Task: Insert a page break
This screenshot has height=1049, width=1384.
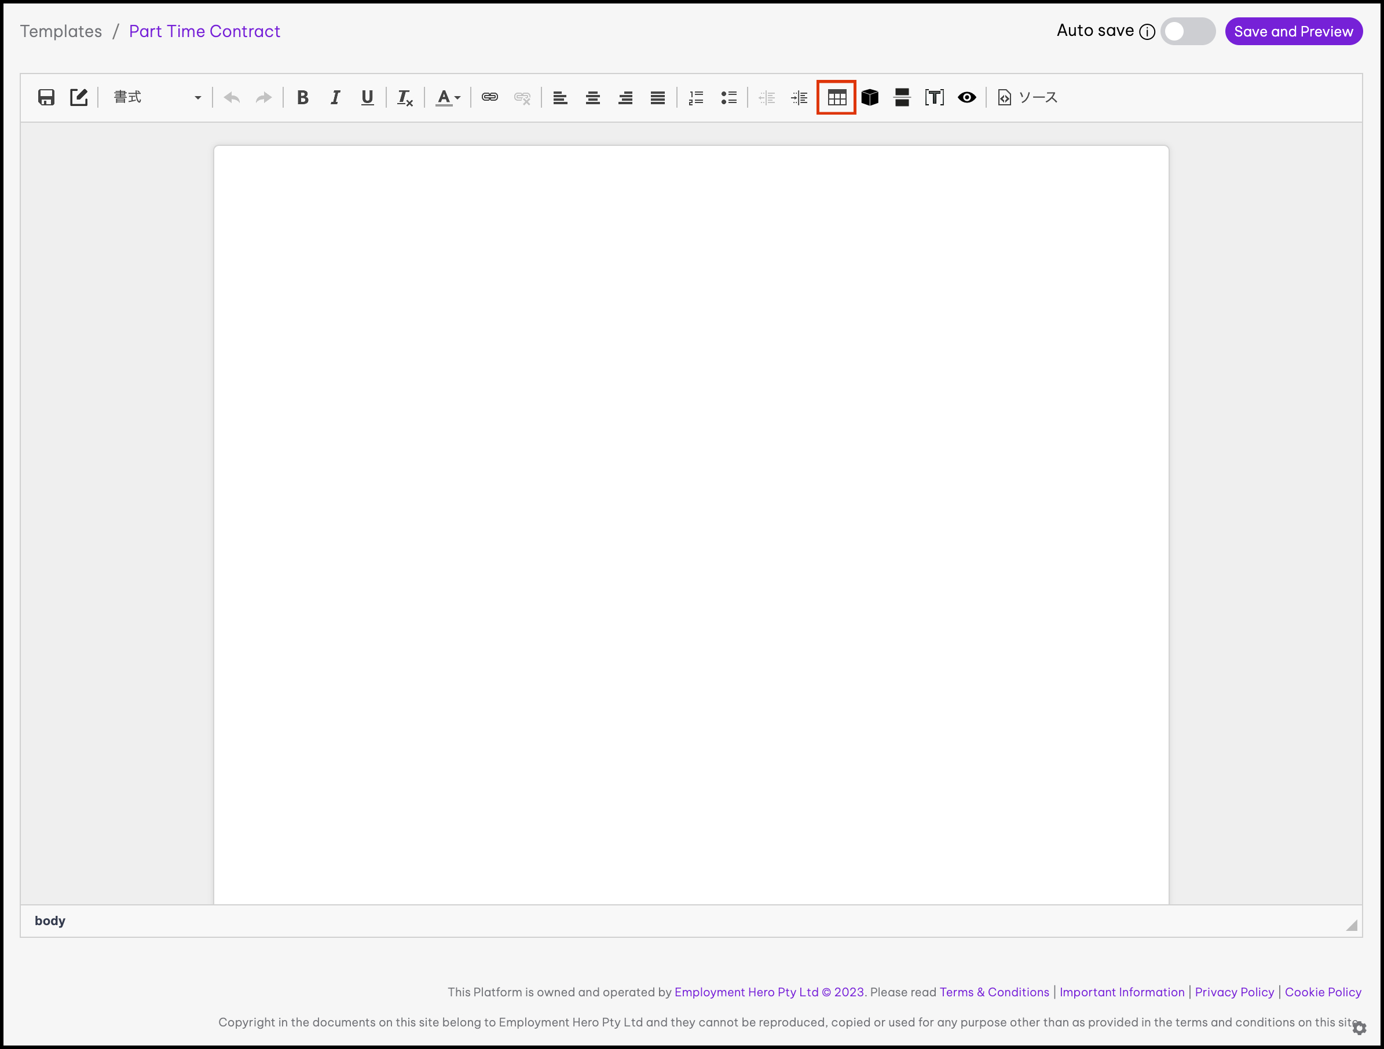Action: (x=902, y=98)
